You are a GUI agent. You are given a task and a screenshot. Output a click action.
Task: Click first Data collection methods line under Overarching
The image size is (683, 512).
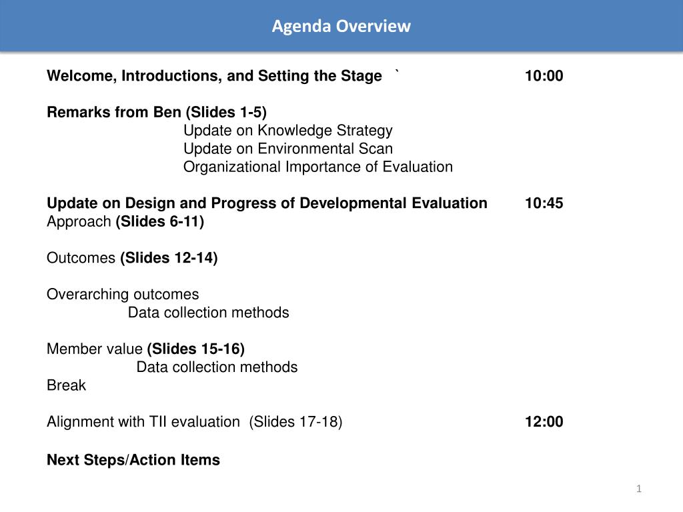(208, 313)
